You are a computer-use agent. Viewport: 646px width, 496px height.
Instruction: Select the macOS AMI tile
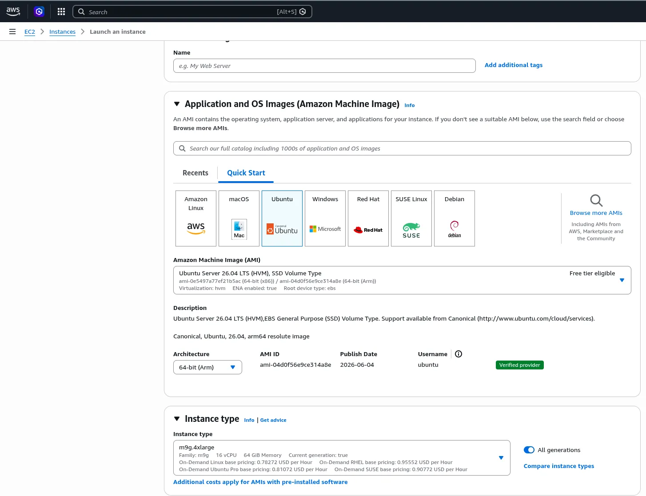coord(239,218)
